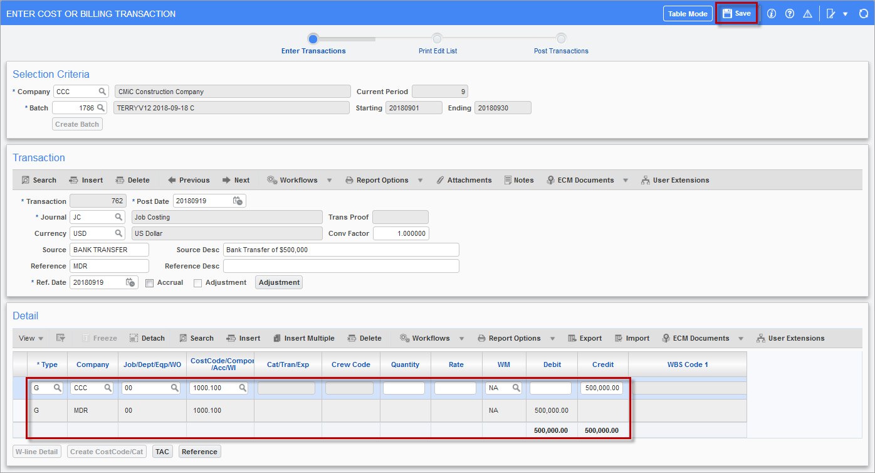Screen dimensions: 875x473
Task: Expand ECM Documents arrow in Transaction toolbar
Action: tap(626, 181)
